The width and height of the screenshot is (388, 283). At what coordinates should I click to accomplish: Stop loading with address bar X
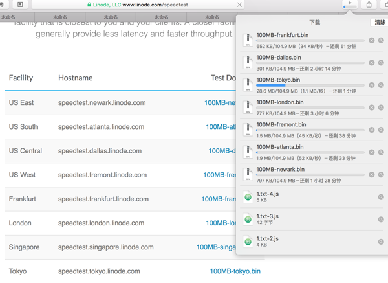[x=239, y=5]
